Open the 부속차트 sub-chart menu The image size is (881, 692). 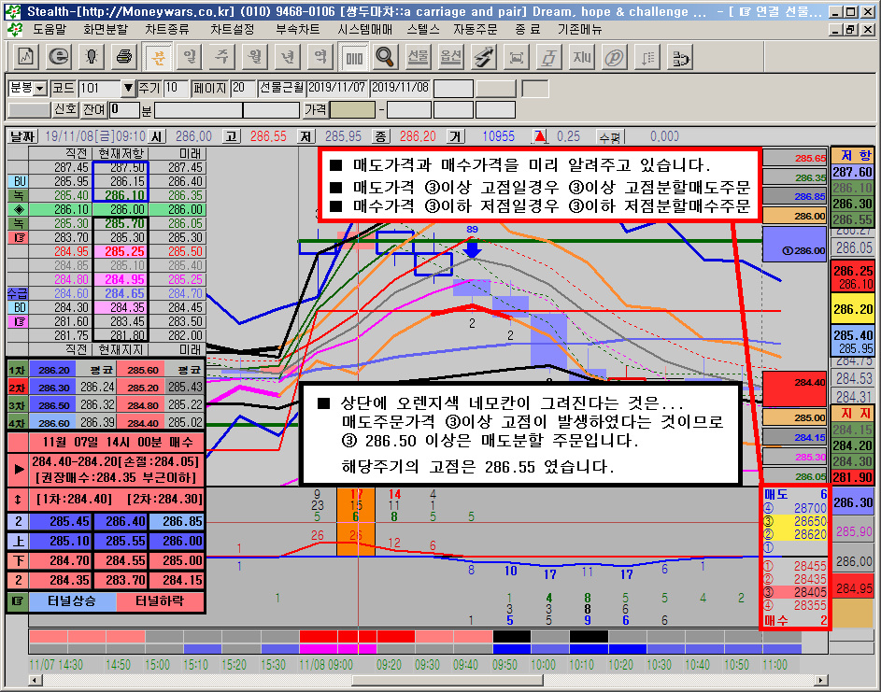coord(298,30)
